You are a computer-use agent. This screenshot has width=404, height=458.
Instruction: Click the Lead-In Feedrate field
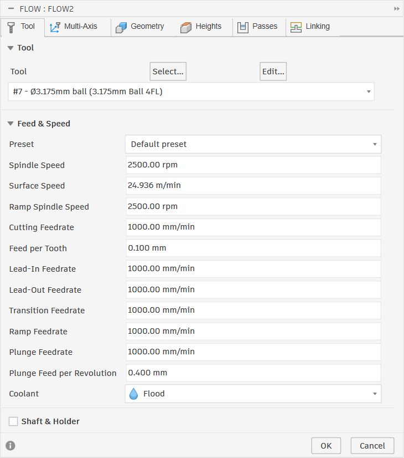click(253, 269)
